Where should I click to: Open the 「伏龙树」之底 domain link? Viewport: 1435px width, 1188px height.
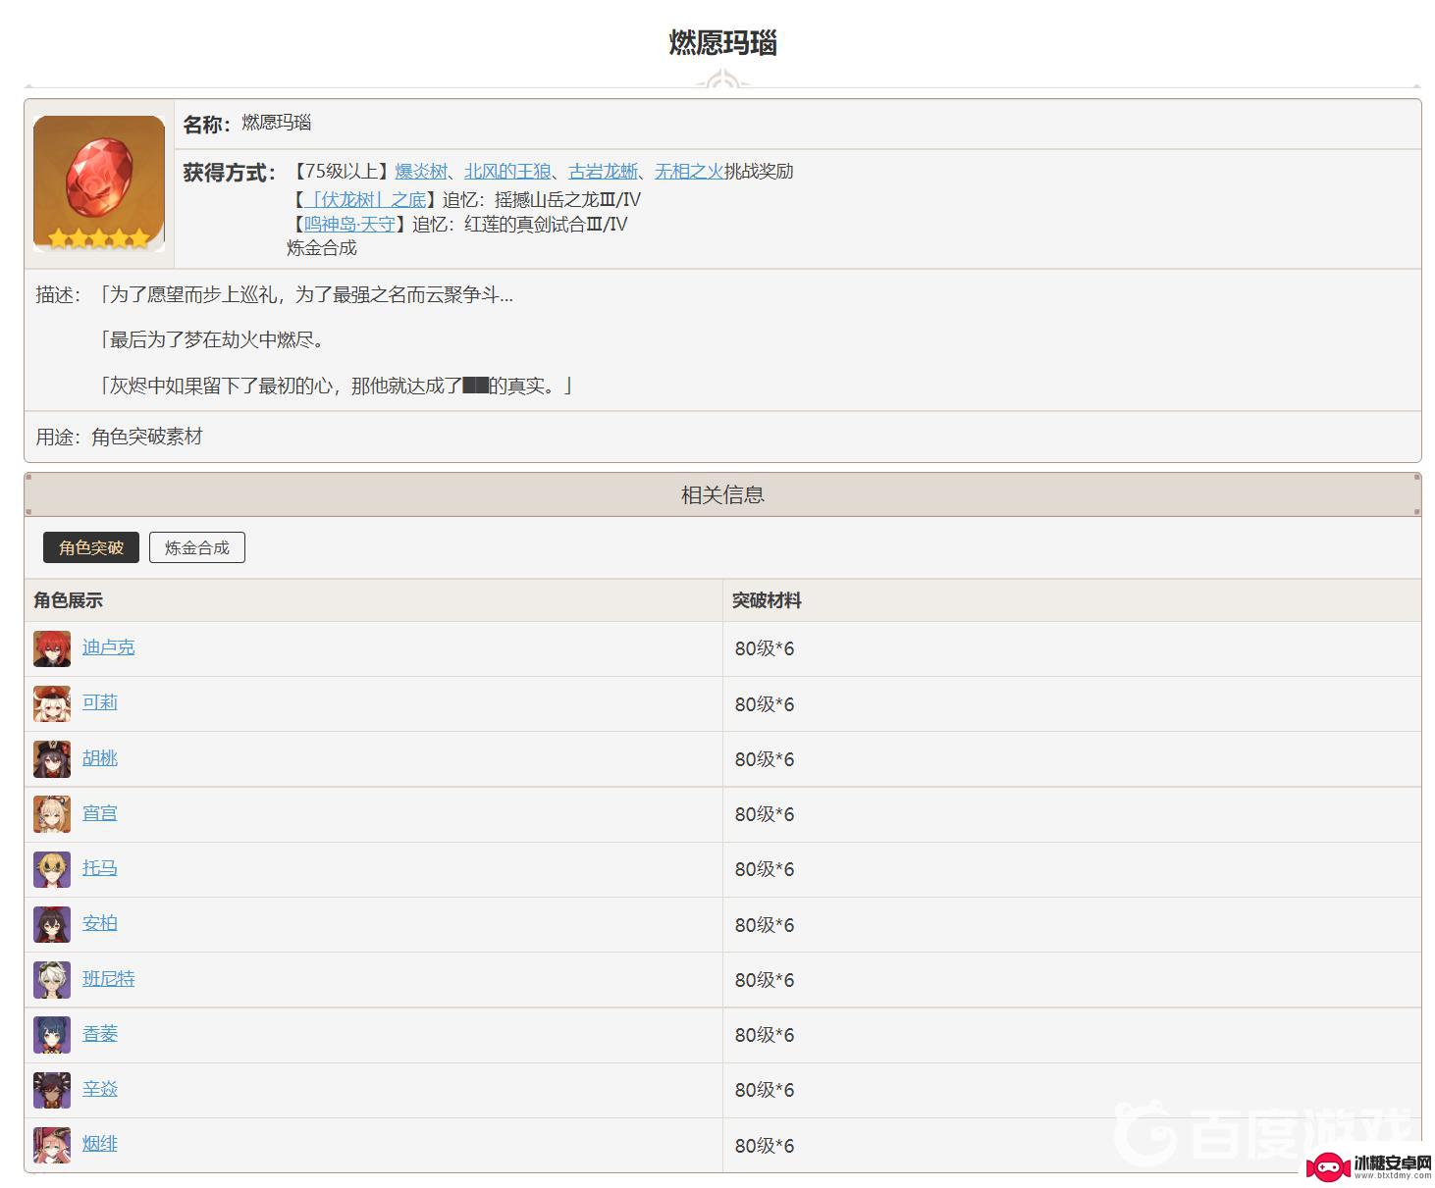point(364,199)
